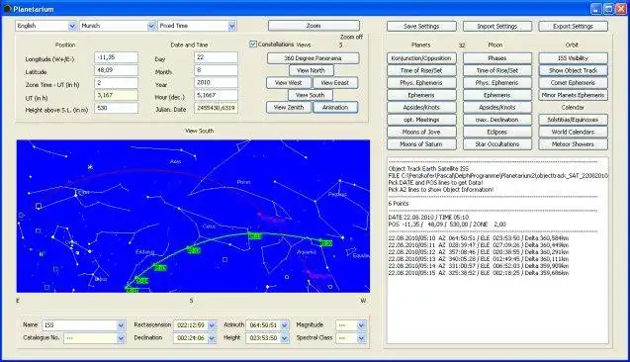Click Planets Ephemeris button
This screenshot has width=630, height=362.
tap(421, 95)
